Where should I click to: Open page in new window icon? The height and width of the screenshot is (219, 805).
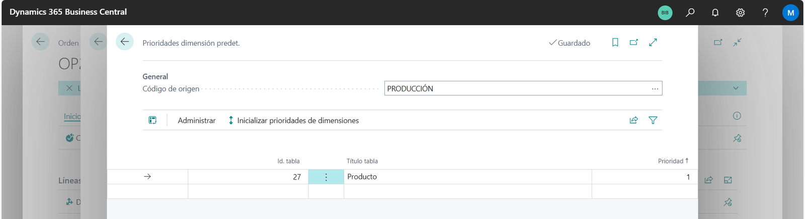(x=634, y=43)
